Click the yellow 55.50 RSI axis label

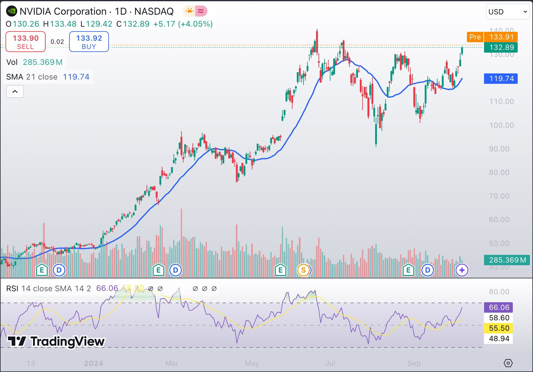point(499,328)
